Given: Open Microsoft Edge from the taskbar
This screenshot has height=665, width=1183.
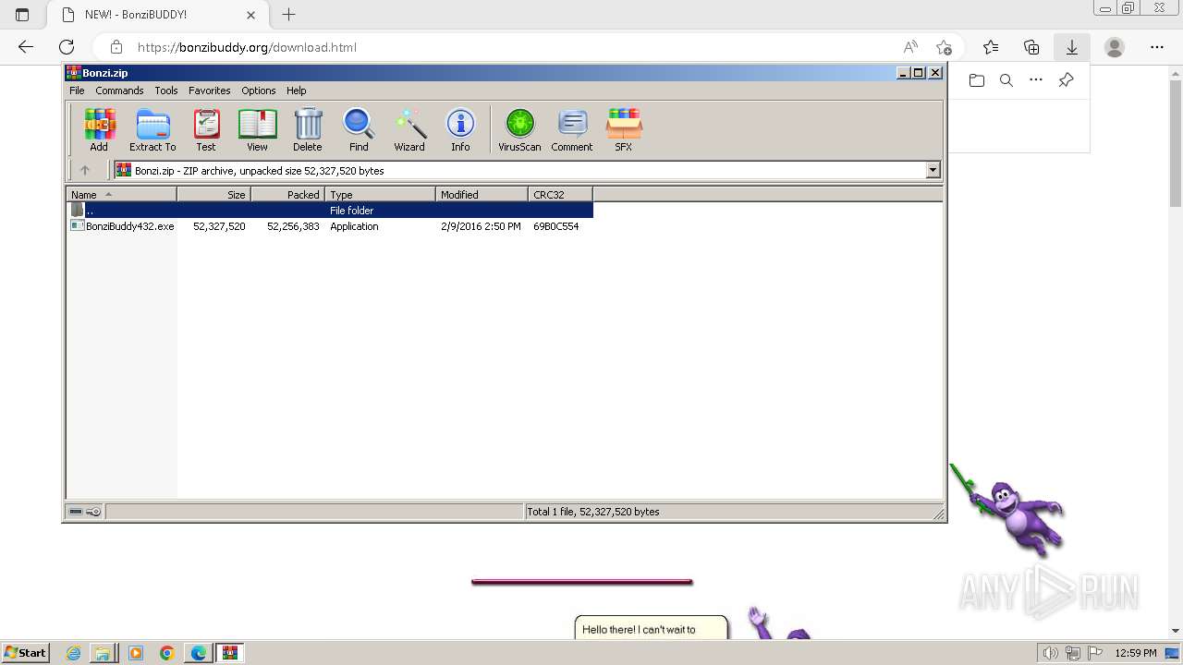Looking at the screenshot, I should [x=198, y=653].
